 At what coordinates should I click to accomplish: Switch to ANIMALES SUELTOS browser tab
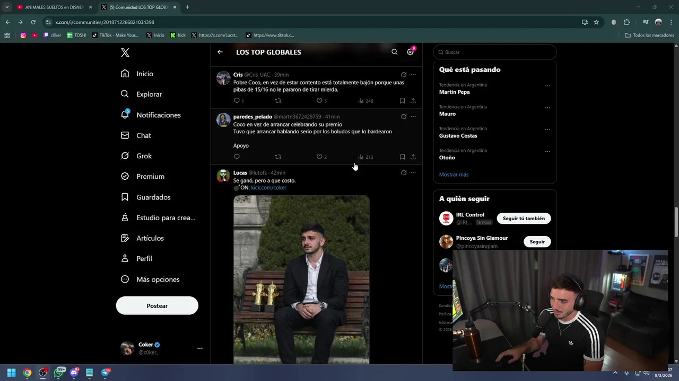click(x=54, y=7)
